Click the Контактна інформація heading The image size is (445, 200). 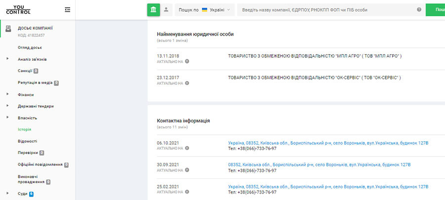(x=183, y=121)
